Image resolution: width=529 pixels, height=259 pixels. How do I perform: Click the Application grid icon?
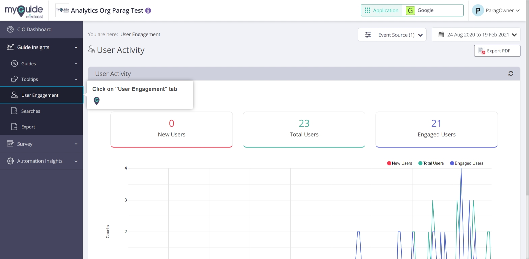tap(368, 10)
